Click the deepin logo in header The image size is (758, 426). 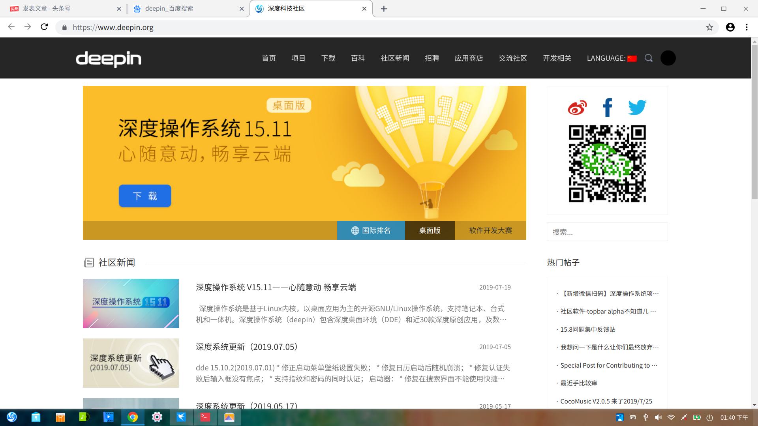[x=109, y=59]
